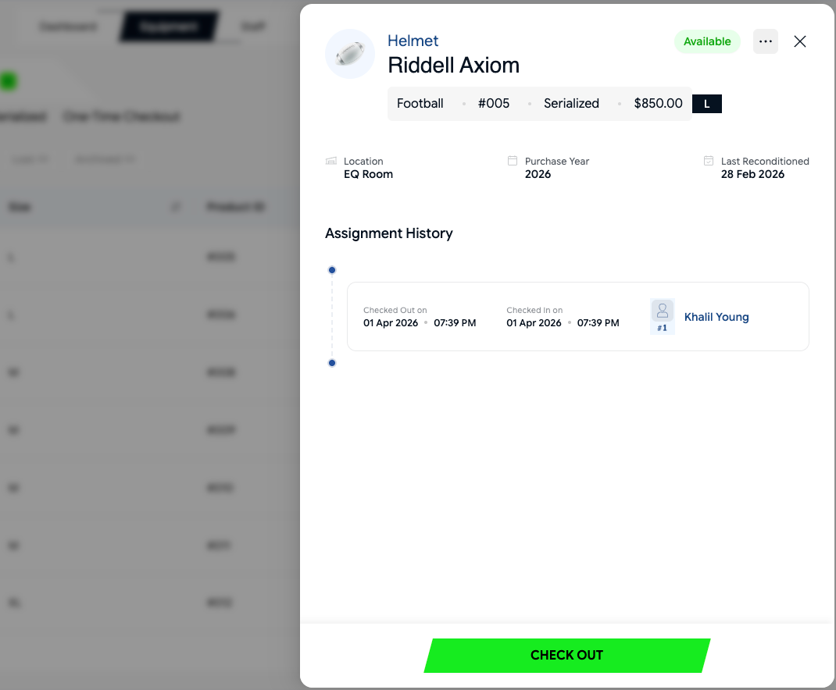Click the #005 product number
The image size is (836, 690).
click(x=493, y=103)
